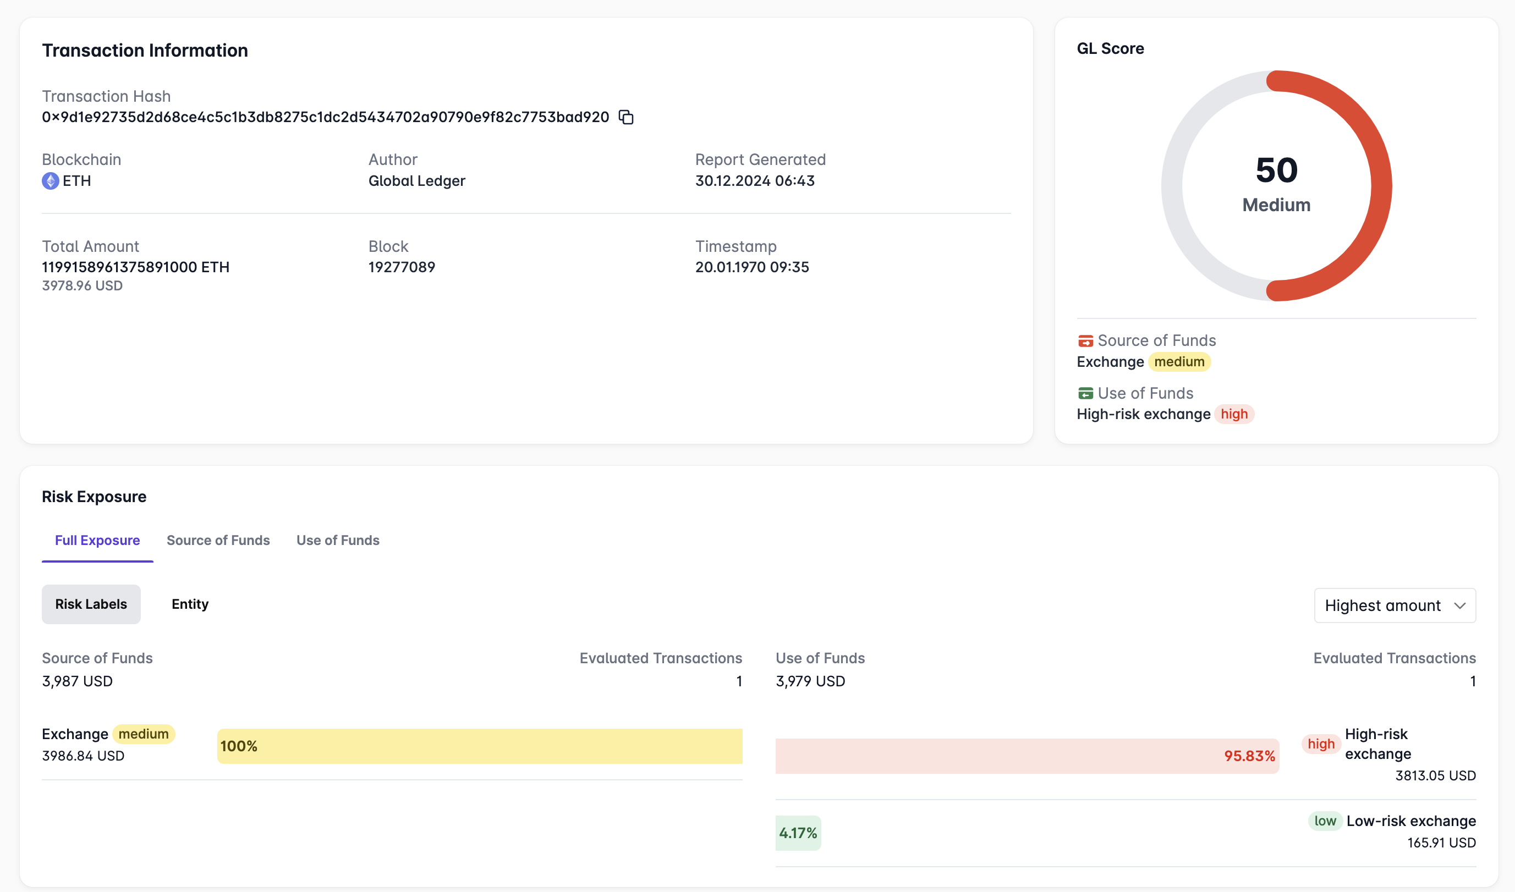Click the block number 19277089
Image resolution: width=1515 pixels, height=892 pixels.
[402, 267]
